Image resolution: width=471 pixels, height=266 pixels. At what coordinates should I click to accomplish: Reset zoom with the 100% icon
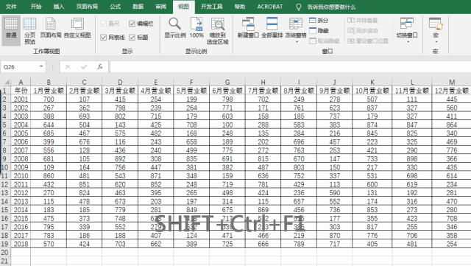(196, 28)
